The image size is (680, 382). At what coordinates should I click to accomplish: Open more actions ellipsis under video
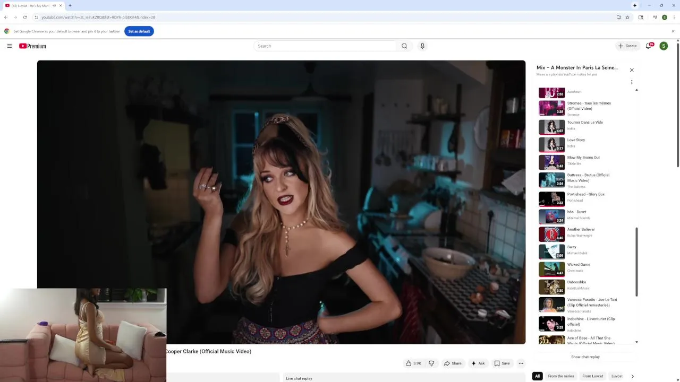pos(521,363)
